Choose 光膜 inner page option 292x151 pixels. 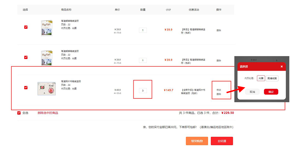tap(261, 78)
